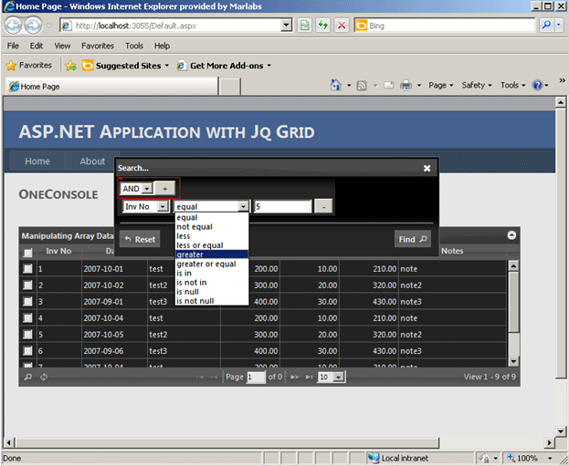
Task: Click the Home Page browser tab
Action: 111,87
